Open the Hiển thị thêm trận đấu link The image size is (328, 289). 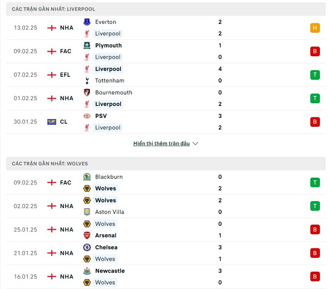point(162,144)
